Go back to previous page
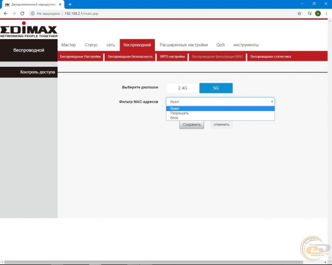Screen dimensions: 332x265 coord(6,13)
